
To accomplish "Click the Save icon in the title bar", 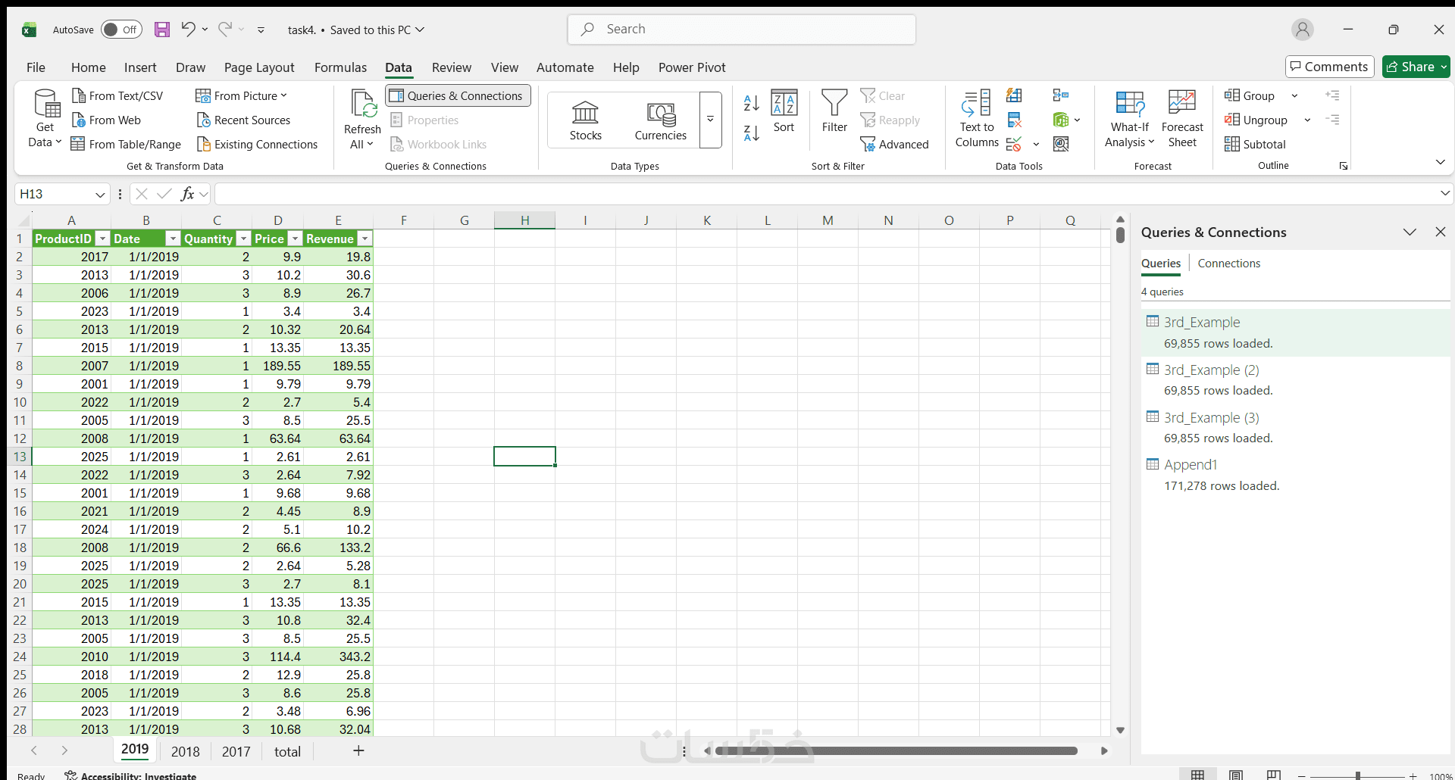I will pyautogui.click(x=162, y=30).
